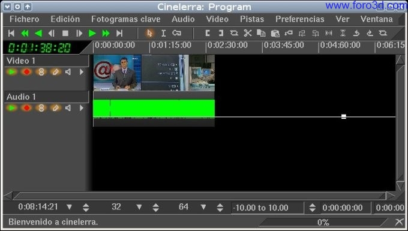
Task: Fit selection to display horizontally
Action: (x=329, y=33)
